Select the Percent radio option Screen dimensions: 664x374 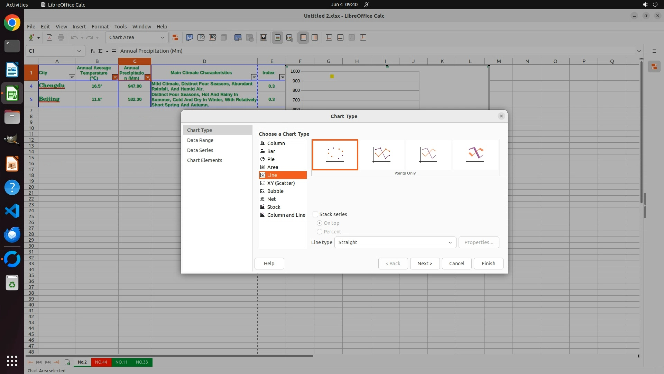pos(320,232)
